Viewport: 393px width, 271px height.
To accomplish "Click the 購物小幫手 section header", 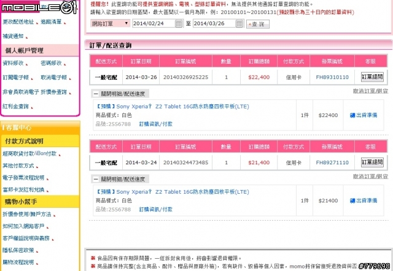I will [x=40, y=202].
